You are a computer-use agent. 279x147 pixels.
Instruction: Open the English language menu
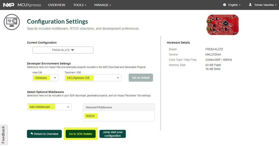click(234, 5)
